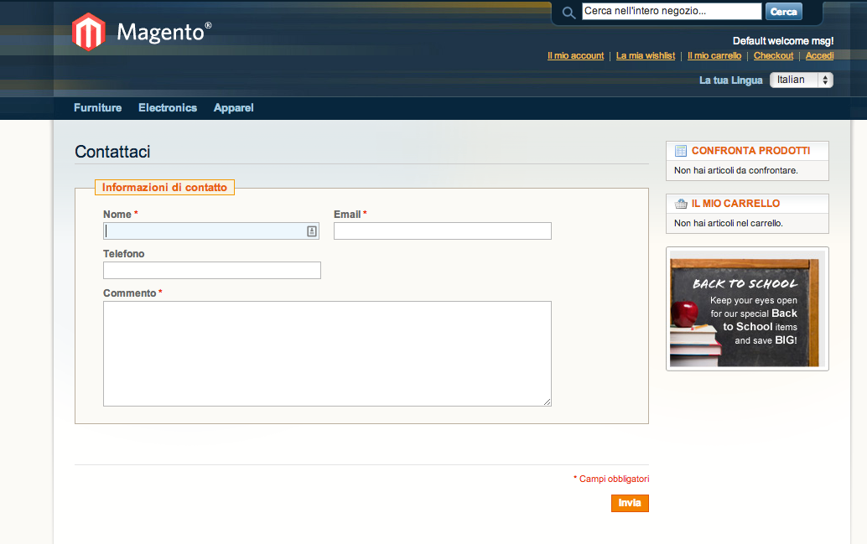867x544 pixels.
Task: Focus the store search input field
Action: (x=672, y=11)
